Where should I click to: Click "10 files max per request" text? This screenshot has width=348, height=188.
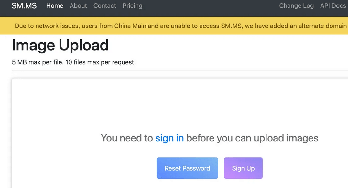[100, 62]
